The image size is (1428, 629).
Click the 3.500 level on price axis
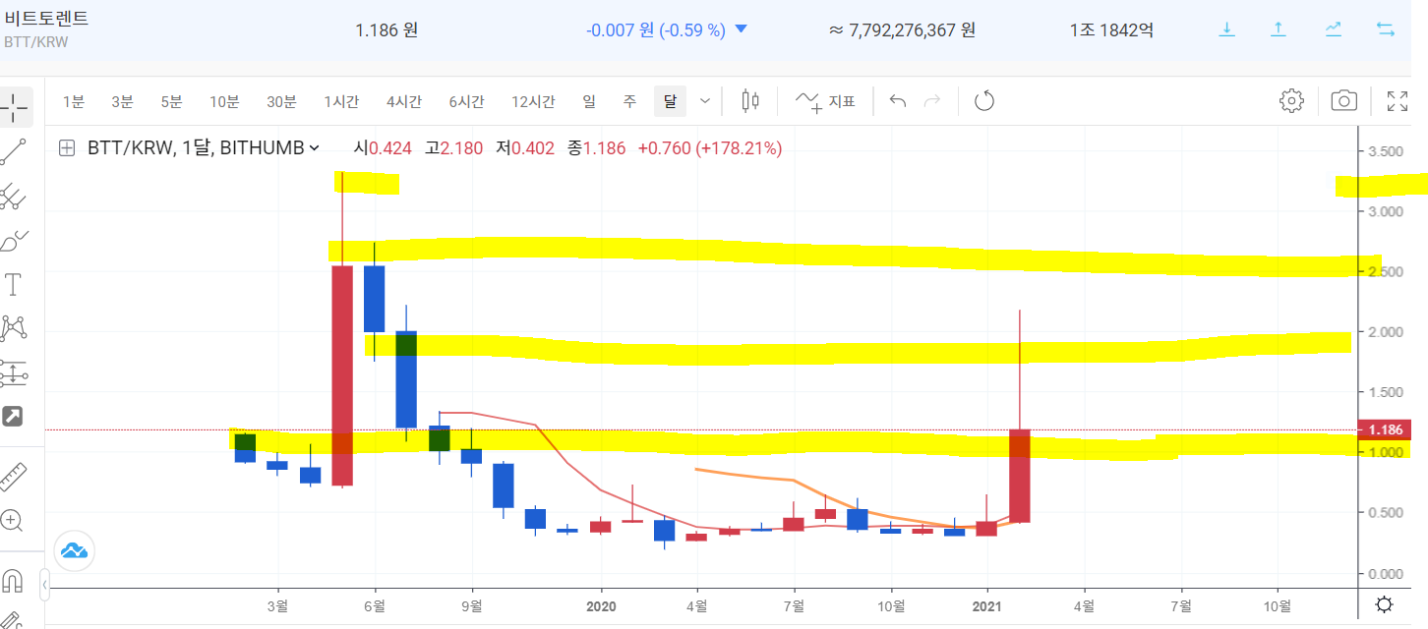click(1385, 151)
